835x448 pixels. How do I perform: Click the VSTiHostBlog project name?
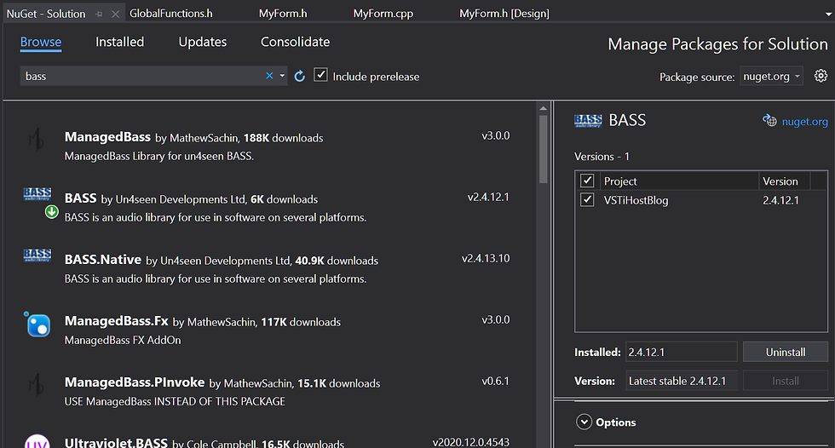click(636, 201)
